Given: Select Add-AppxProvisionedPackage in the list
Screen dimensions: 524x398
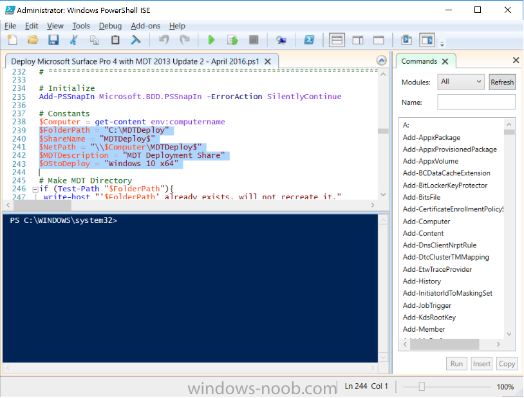Looking at the screenshot, I should (449, 149).
